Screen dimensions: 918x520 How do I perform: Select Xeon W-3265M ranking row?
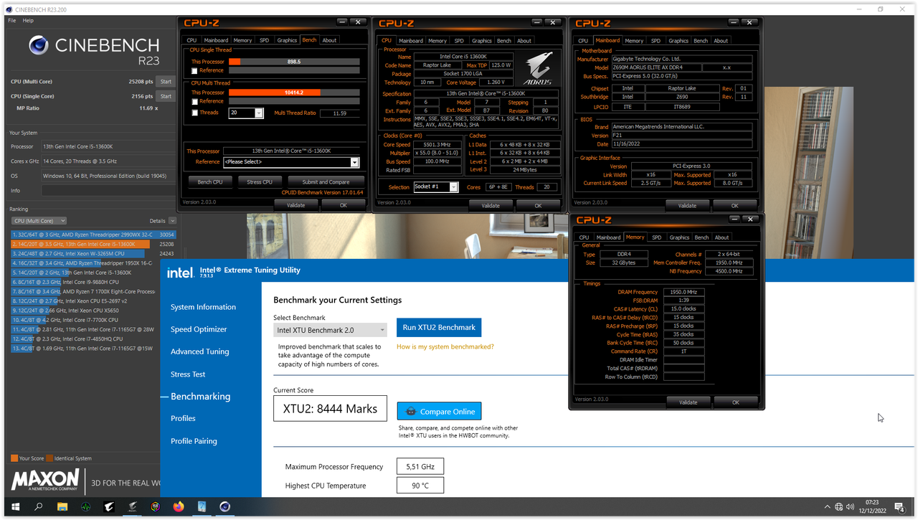pyautogui.click(x=93, y=253)
